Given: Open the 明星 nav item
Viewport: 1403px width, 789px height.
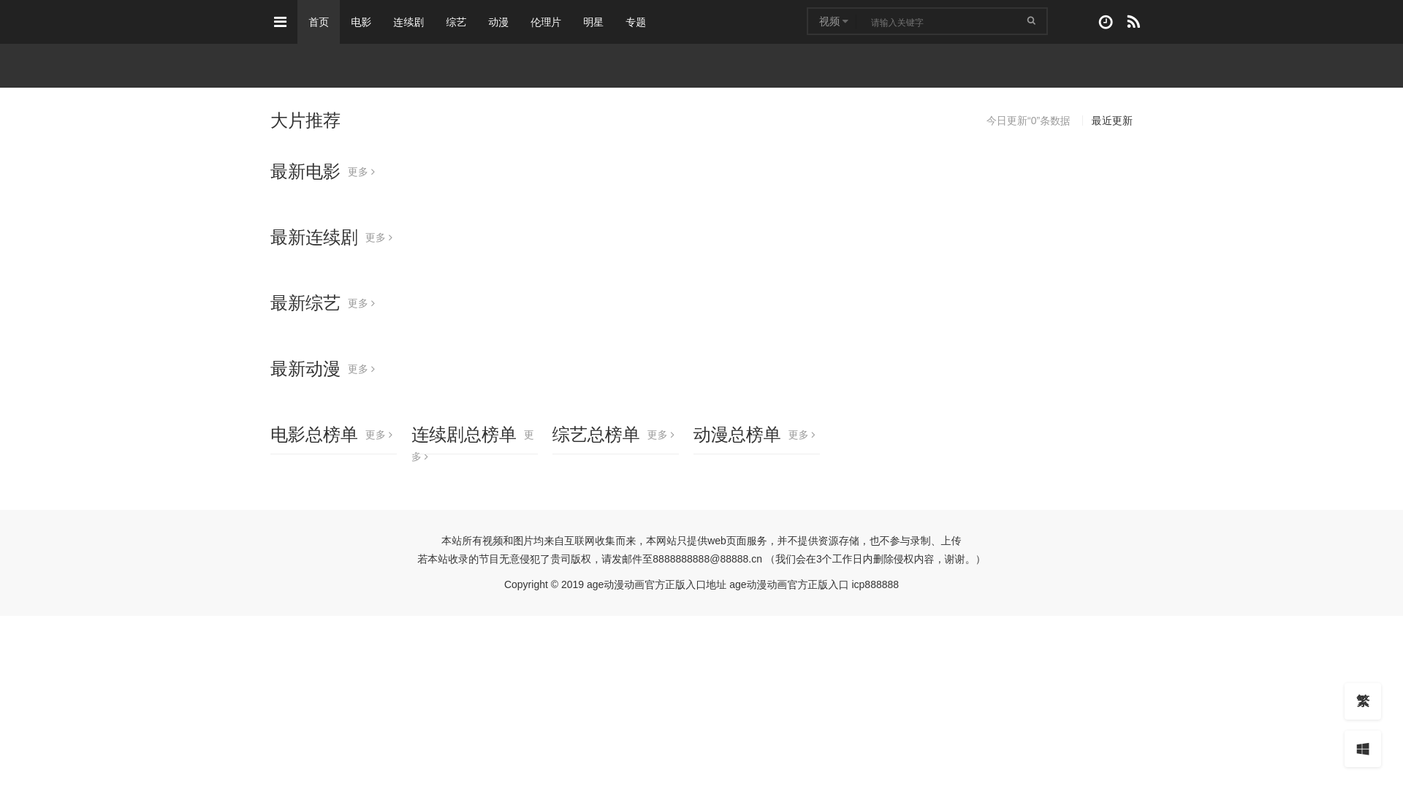Looking at the screenshot, I should (593, 22).
